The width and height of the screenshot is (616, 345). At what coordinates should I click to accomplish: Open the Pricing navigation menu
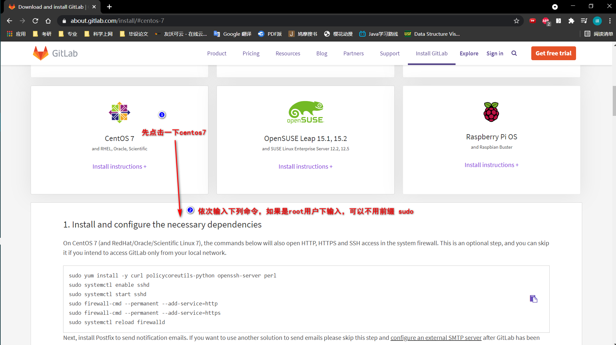tap(251, 53)
